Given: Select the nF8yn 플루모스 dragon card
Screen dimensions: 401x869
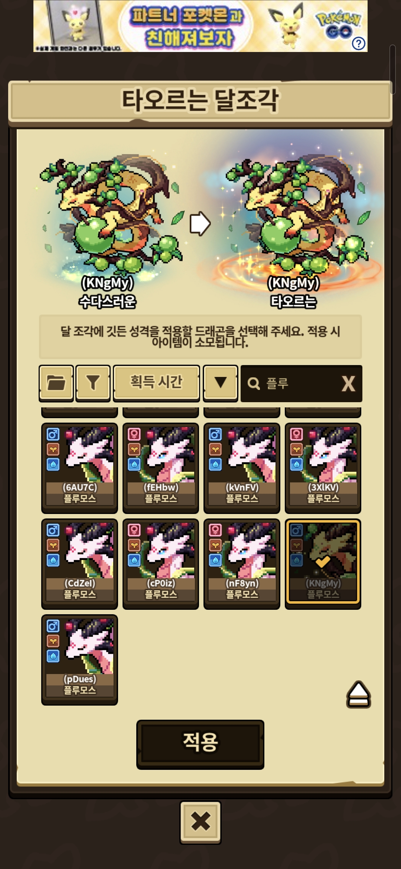Looking at the screenshot, I should point(242,564).
